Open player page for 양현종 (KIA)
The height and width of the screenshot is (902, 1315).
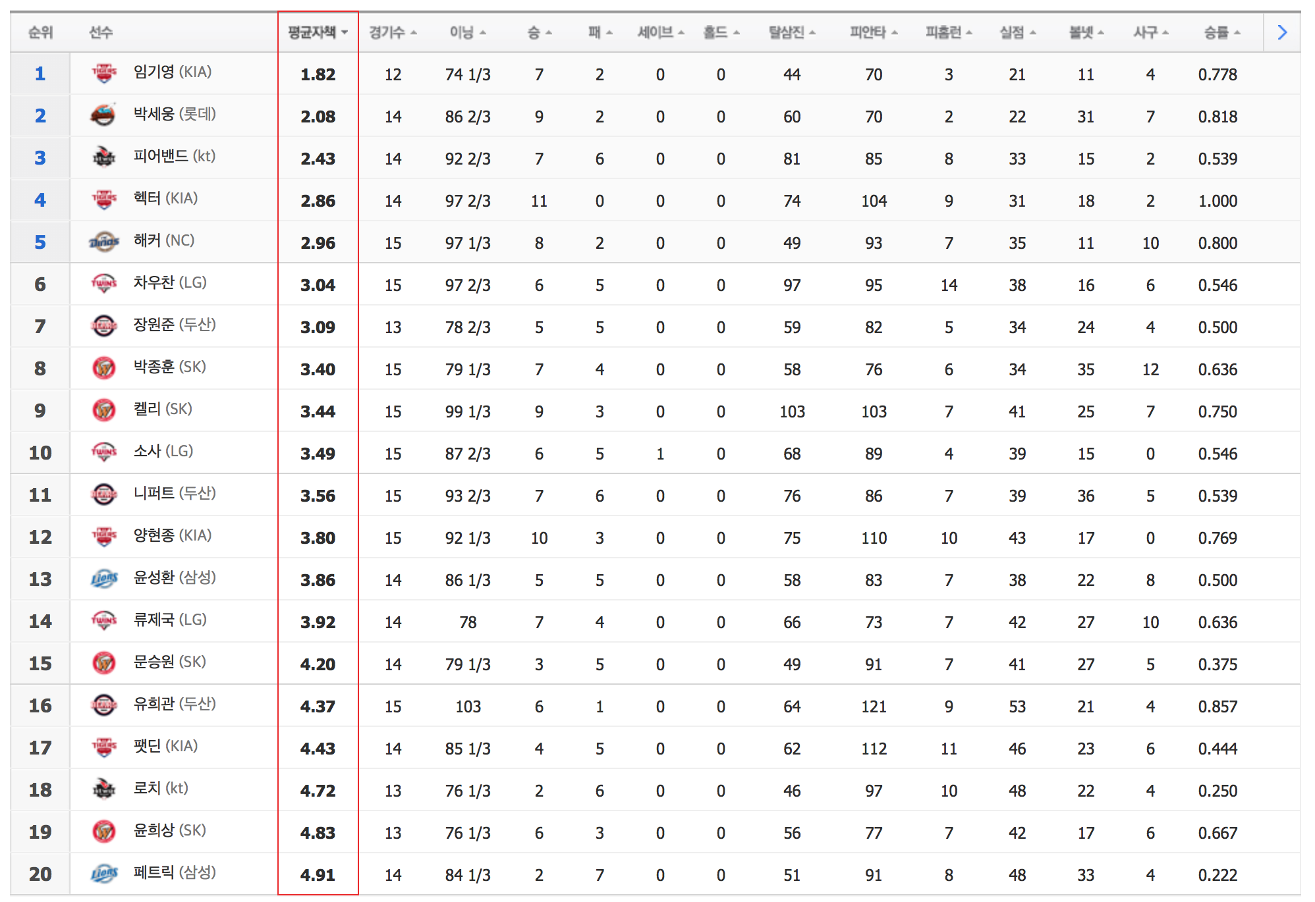[x=173, y=535]
